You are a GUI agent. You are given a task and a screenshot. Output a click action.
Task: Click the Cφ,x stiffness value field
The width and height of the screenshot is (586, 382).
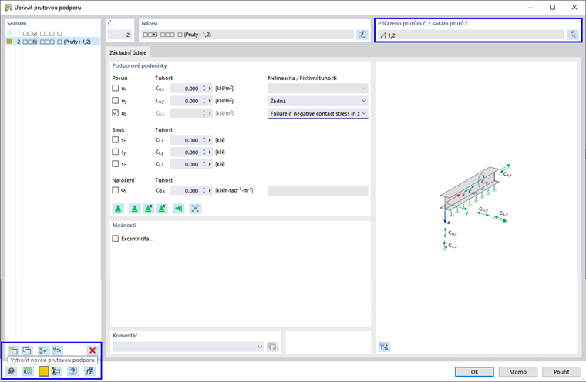point(185,191)
